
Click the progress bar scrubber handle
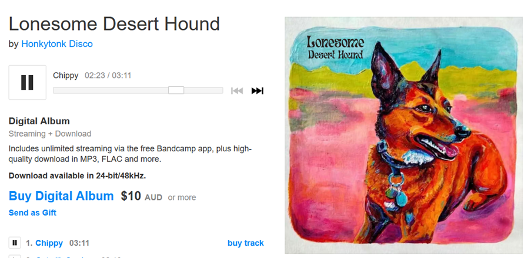point(176,90)
